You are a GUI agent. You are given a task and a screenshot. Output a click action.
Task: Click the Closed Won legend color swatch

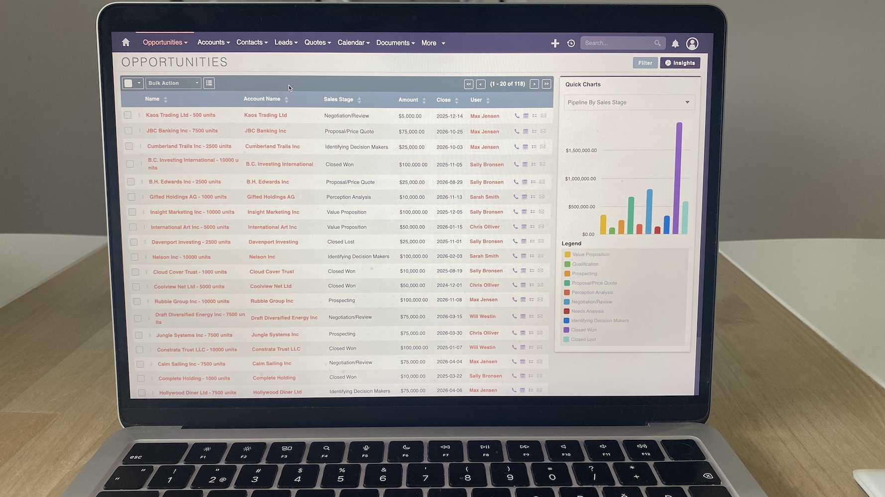[x=566, y=330]
